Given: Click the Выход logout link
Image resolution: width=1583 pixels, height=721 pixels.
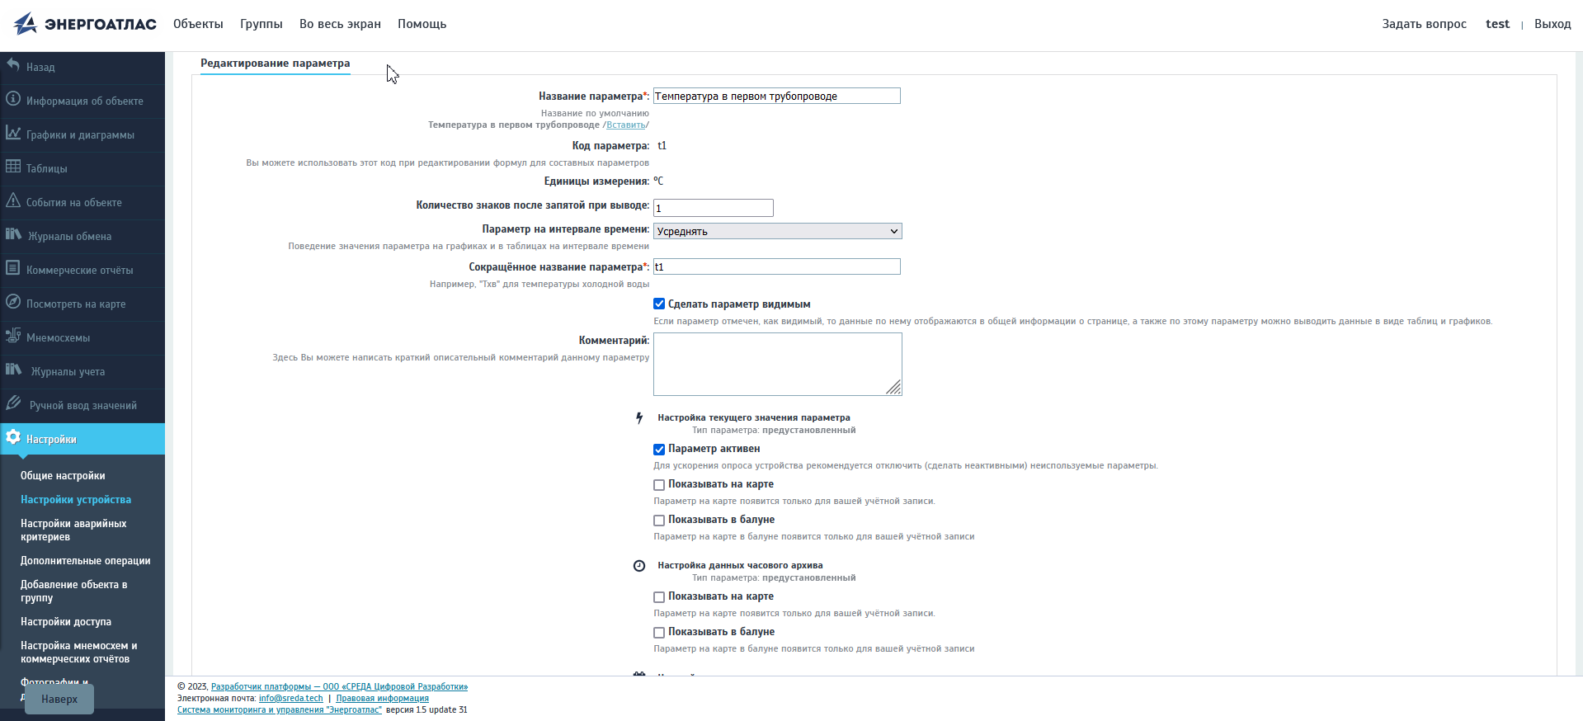Looking at the screenshot, I should tap(1552, 24).
